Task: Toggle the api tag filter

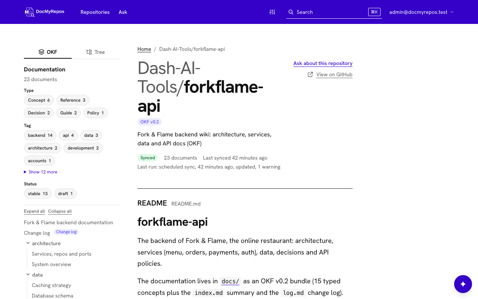Action: tap(68, 135)
